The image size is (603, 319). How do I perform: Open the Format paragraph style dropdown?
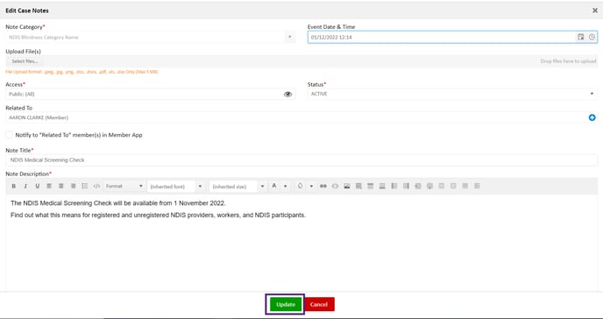(x=124, y=186)
